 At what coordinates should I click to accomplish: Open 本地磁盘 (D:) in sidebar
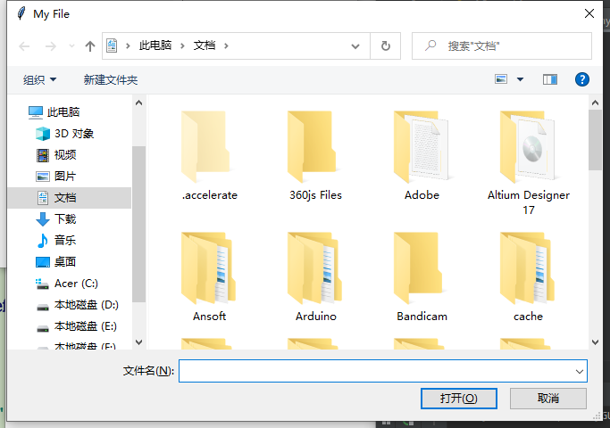click(x=87, y=305)
